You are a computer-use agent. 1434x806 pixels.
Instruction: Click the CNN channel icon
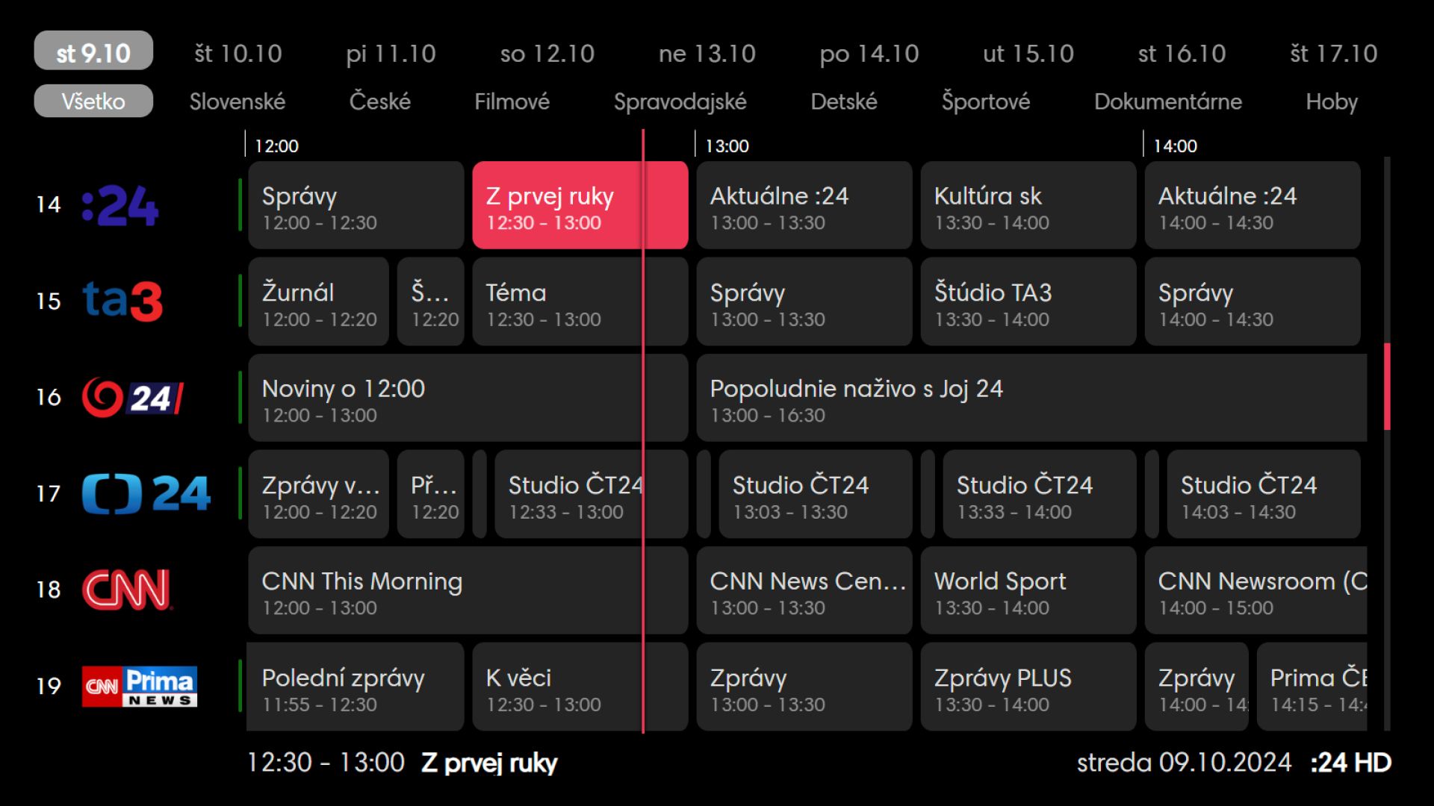(x=126, y=589)
